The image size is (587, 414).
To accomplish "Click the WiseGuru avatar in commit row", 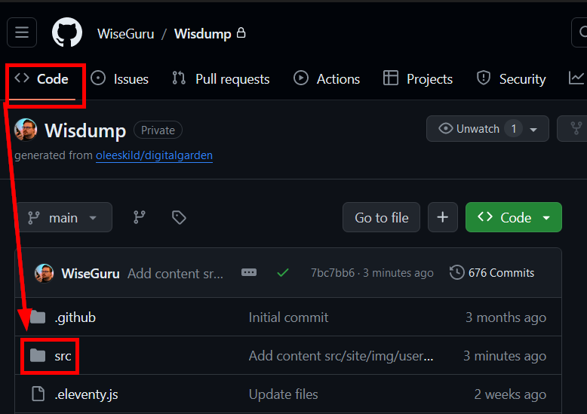I will [45, 273].
